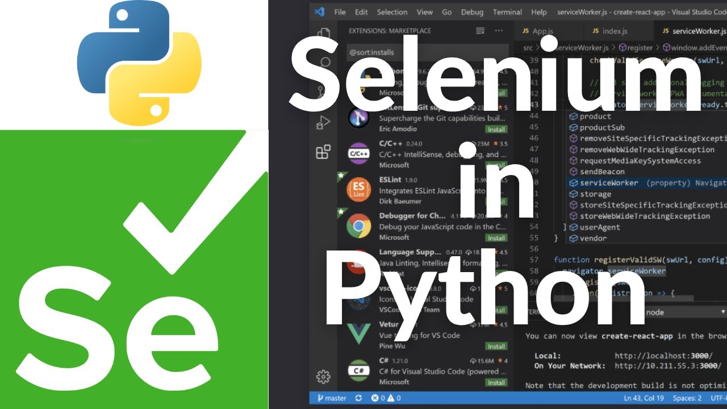
Task: Expand the register breadcrumb symbol
Action: click(640, 48)
